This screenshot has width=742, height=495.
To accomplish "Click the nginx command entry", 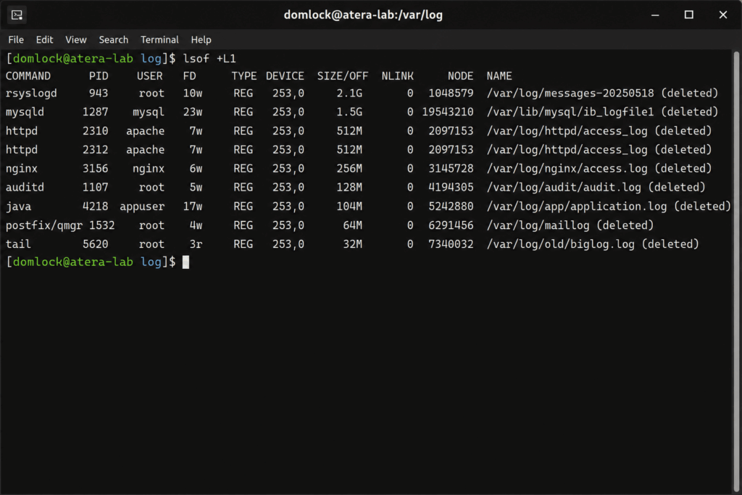I will coord(21,169).
